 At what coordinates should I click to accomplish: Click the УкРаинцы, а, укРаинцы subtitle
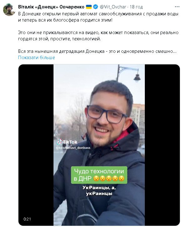click(x=99, y=190)
